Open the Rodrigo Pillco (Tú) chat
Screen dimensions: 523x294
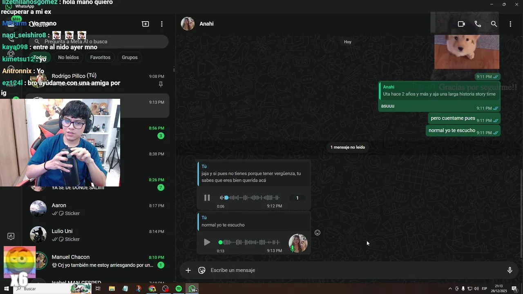pyautogui.click(x=97, y=80)
